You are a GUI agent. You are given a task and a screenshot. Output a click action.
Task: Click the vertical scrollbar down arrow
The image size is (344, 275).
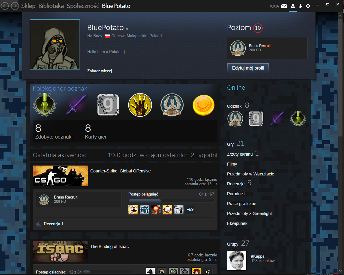pos(340,271)
